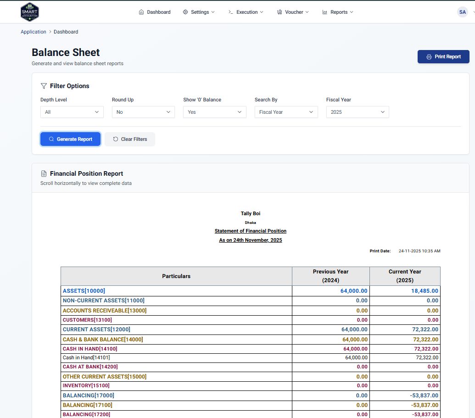Click the Settings gear icon
Image resolution: width=475 pixels, height=418 pixels.
(x=185, y=12)
